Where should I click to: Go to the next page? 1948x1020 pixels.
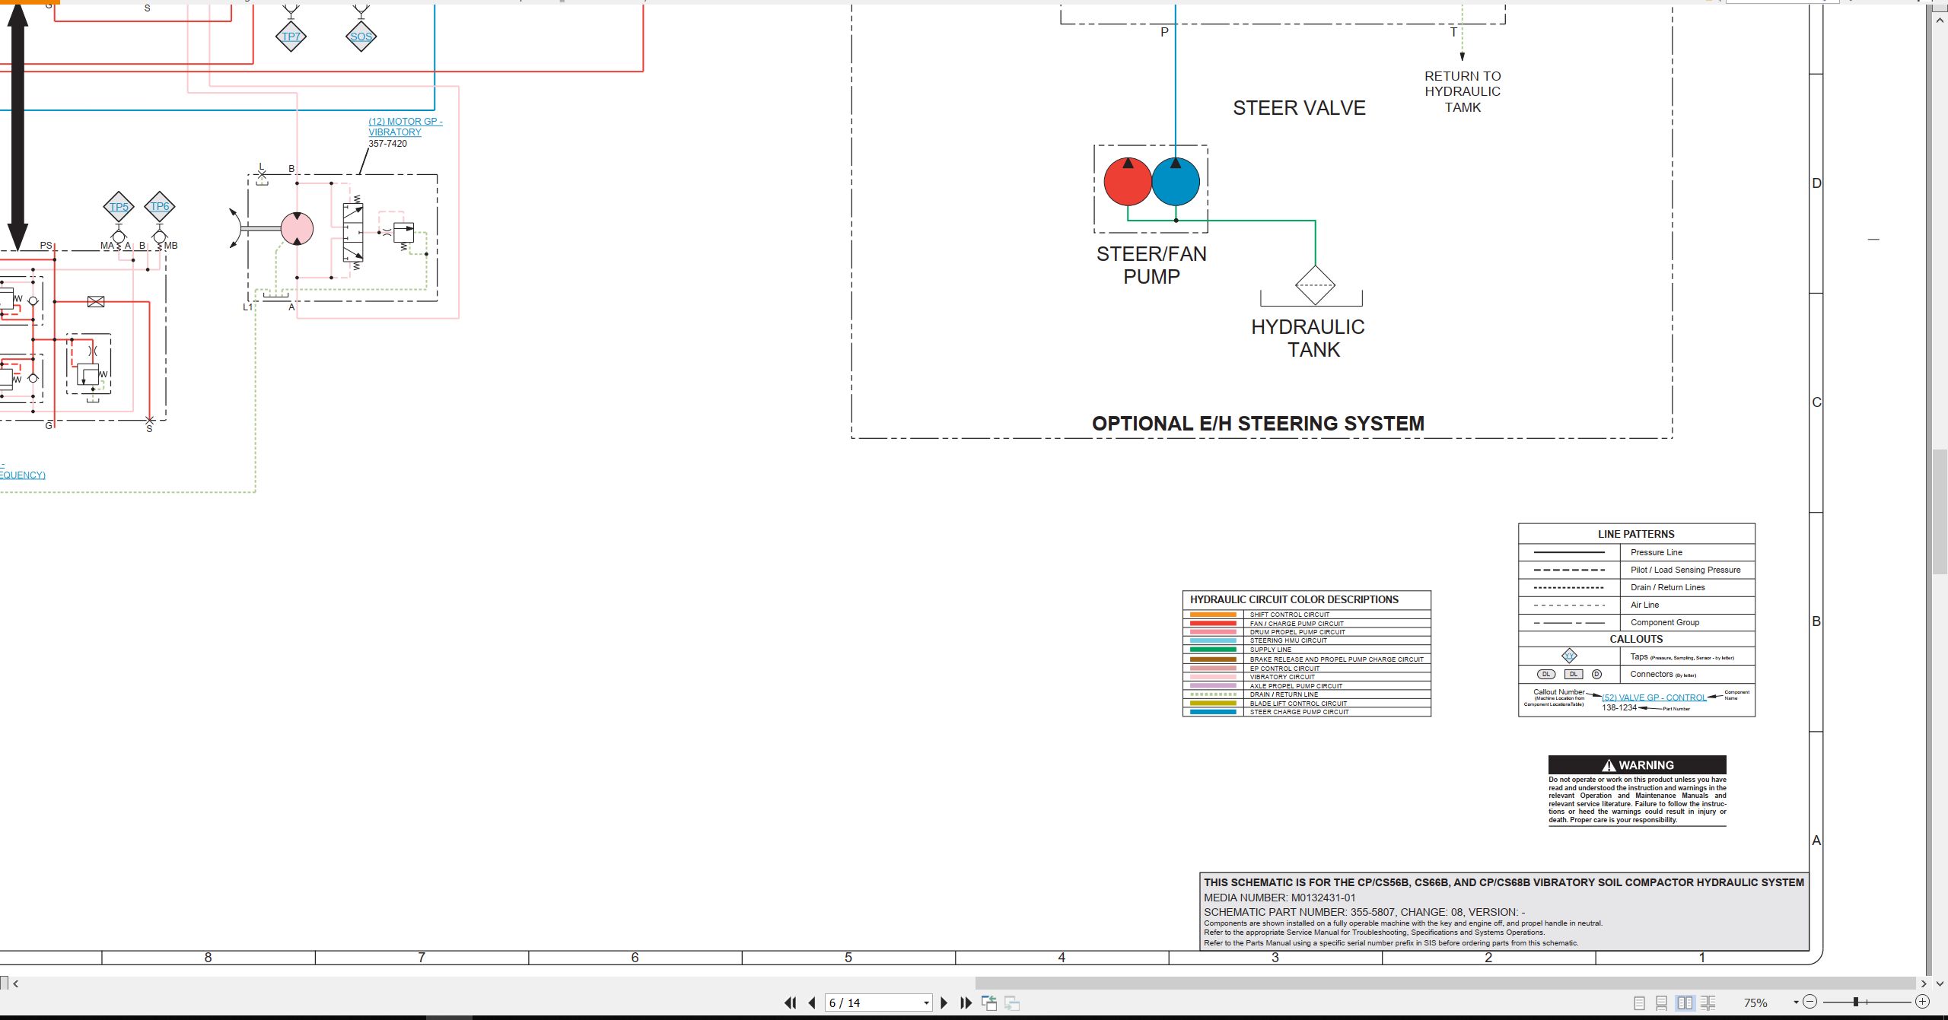pyautogui.click(x=944, y=1003)
